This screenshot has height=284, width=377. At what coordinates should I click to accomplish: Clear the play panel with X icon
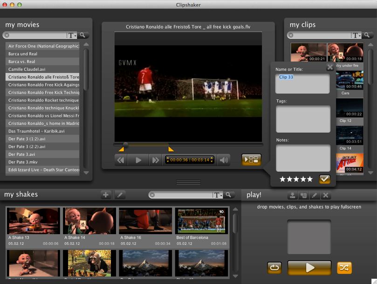click(326, 196)
